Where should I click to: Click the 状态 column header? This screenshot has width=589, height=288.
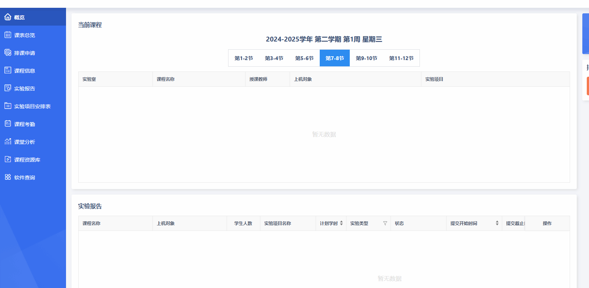(x=399, y=224)
